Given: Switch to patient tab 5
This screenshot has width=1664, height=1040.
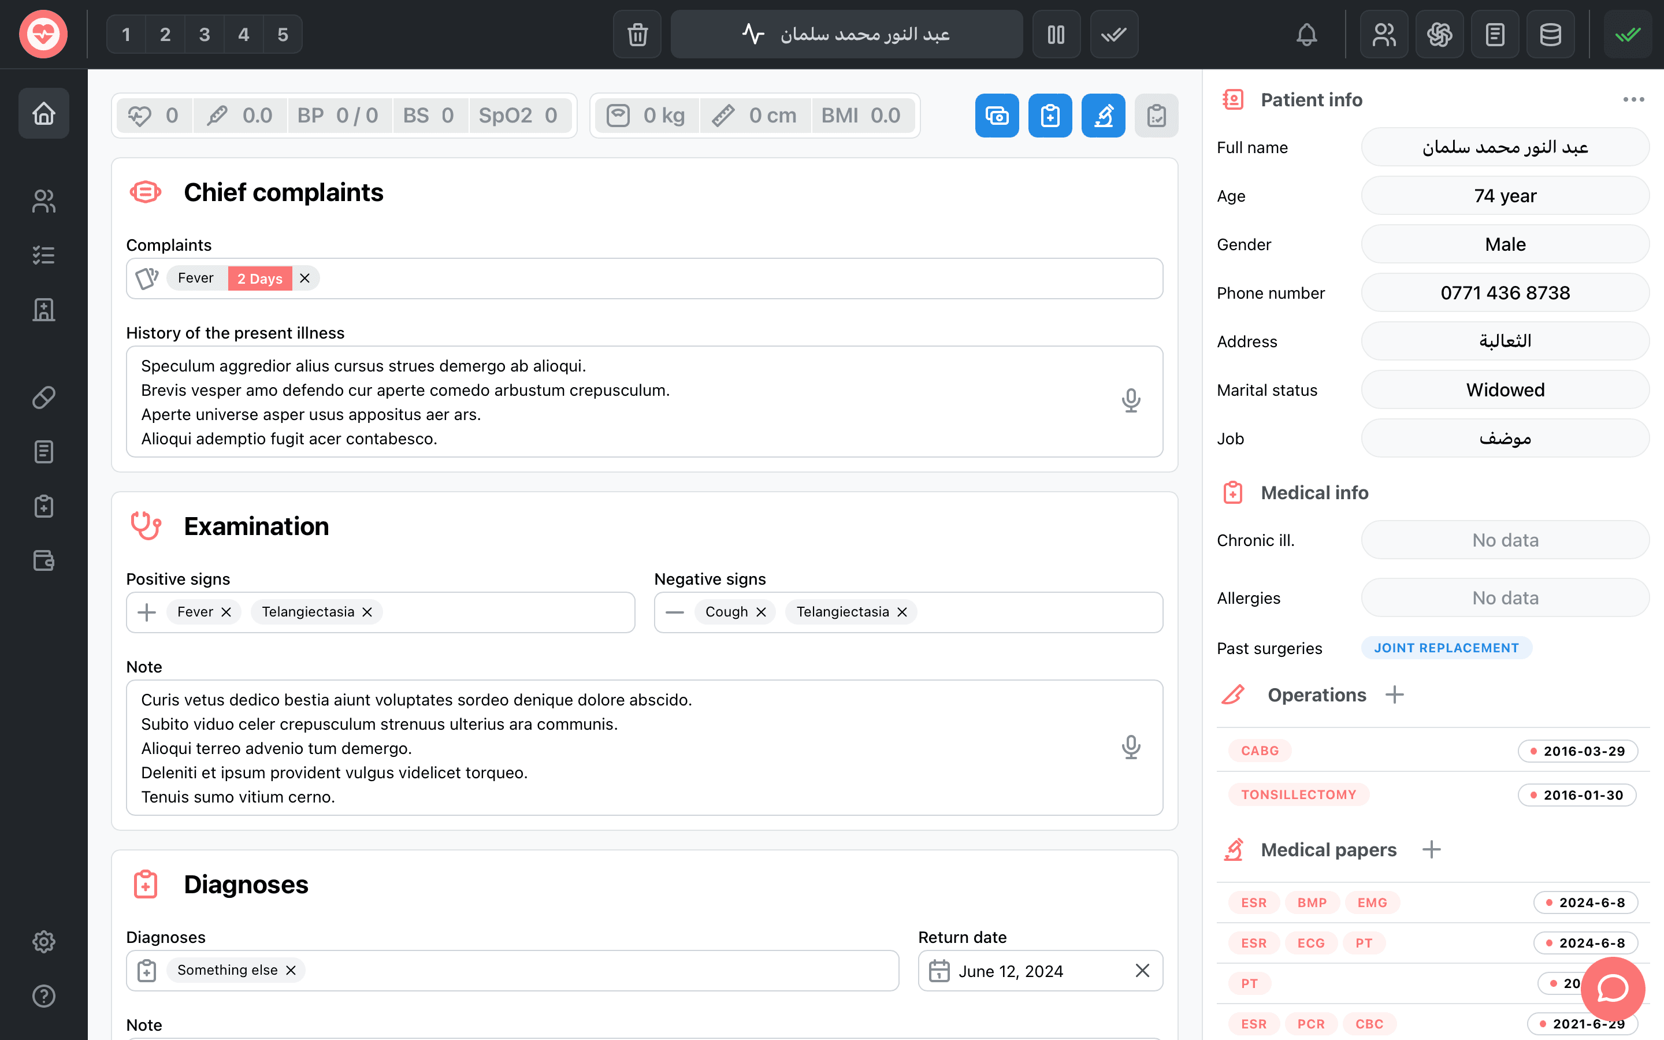Looking at the screenshot, I should [x=283, y=35].
